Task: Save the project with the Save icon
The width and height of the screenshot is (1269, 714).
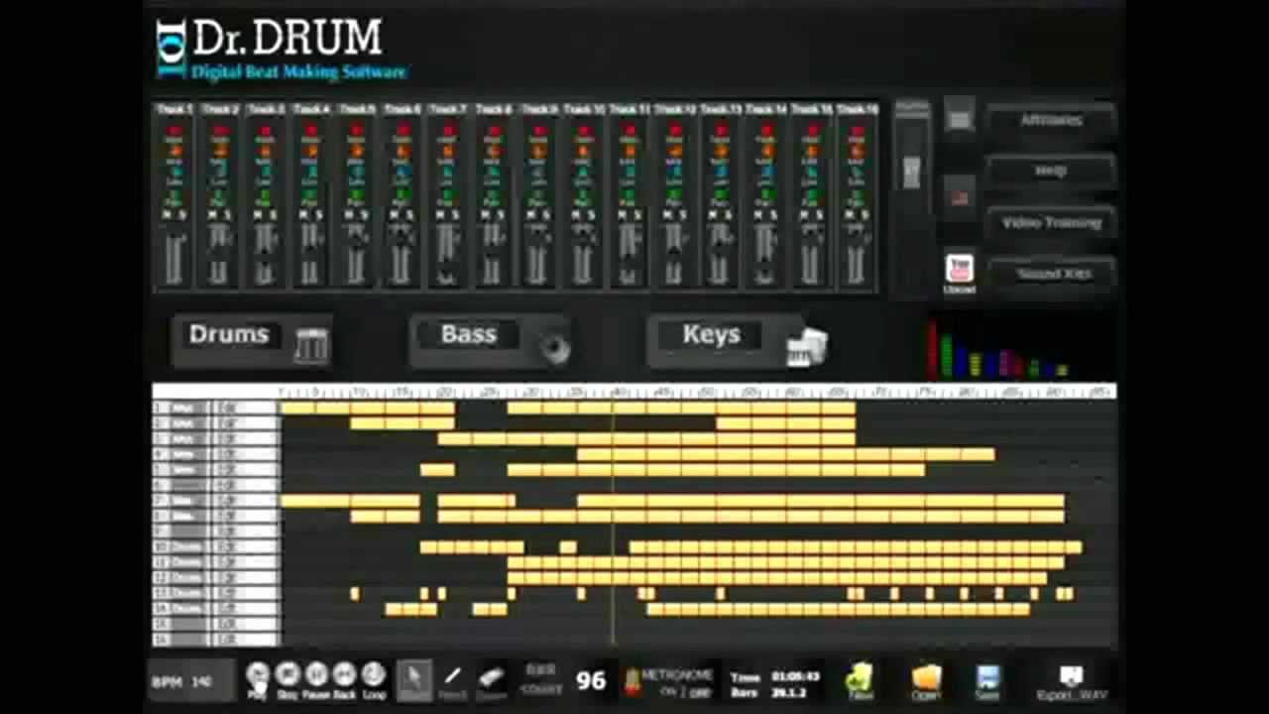Action: coord(987,678)
